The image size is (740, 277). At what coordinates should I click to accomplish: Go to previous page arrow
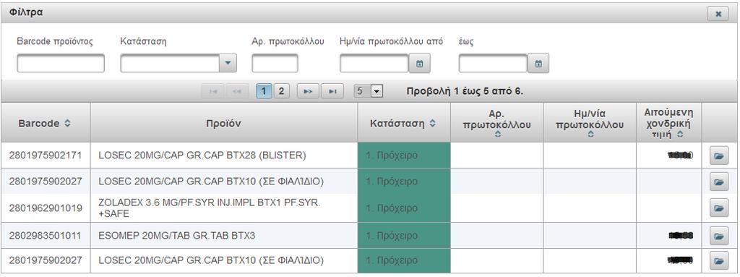click(x=237, y=91)
